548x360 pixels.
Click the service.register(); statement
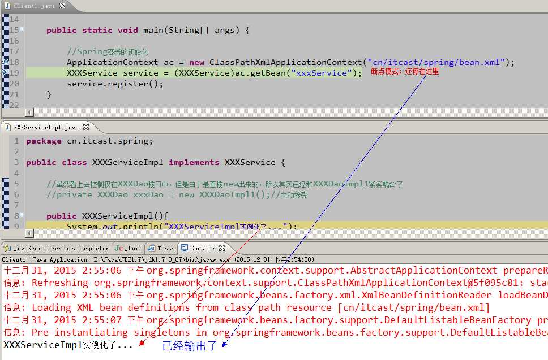pos(115,84)
